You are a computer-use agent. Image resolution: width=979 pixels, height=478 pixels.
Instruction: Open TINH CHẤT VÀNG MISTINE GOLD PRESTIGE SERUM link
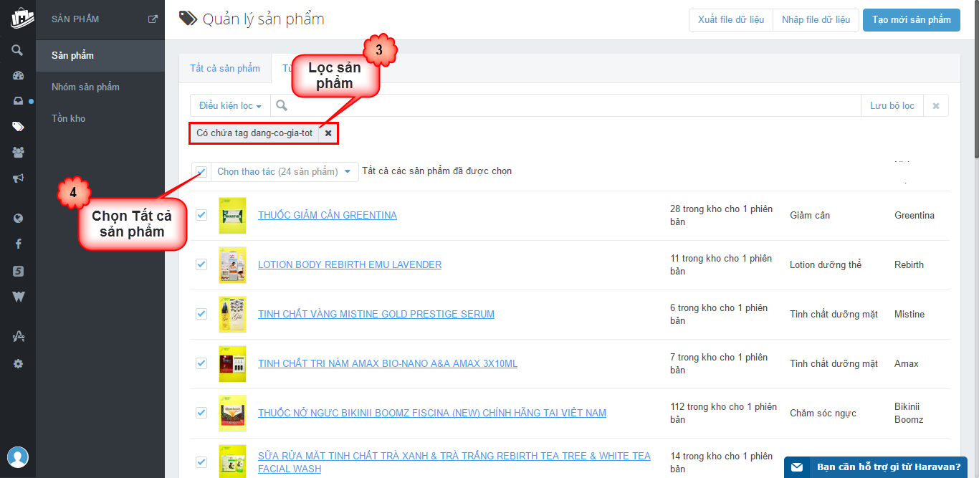coord(376,314)
